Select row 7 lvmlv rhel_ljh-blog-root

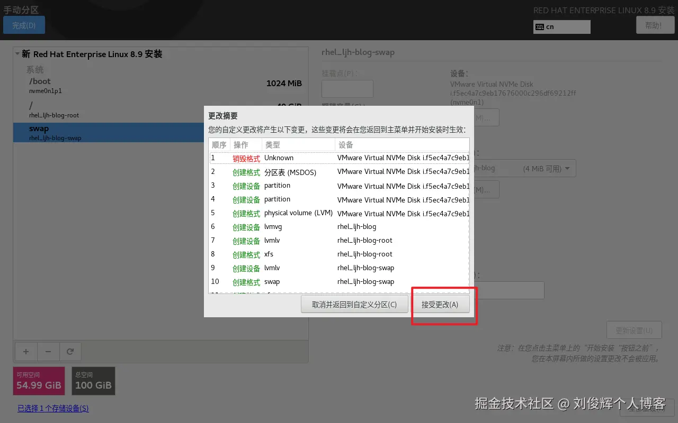(x=339, y=241)
